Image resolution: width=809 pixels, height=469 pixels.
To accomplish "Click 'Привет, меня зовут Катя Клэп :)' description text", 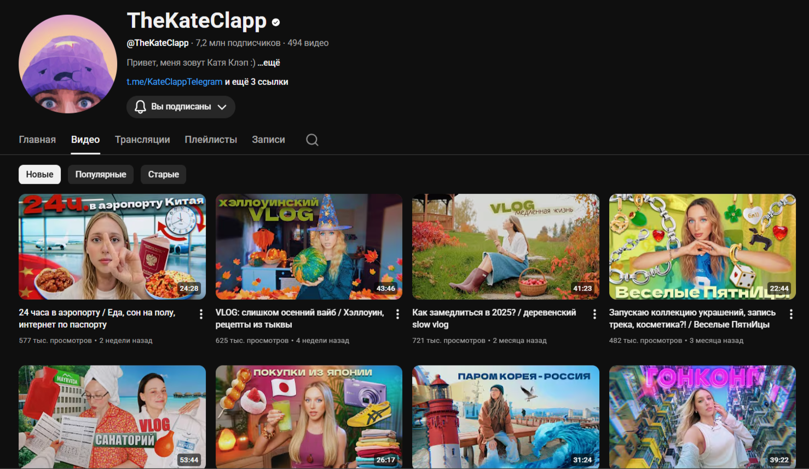I will point(191,62).
